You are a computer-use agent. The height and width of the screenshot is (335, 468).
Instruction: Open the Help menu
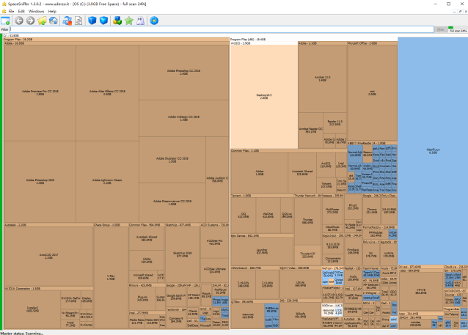tap(52, 11)
